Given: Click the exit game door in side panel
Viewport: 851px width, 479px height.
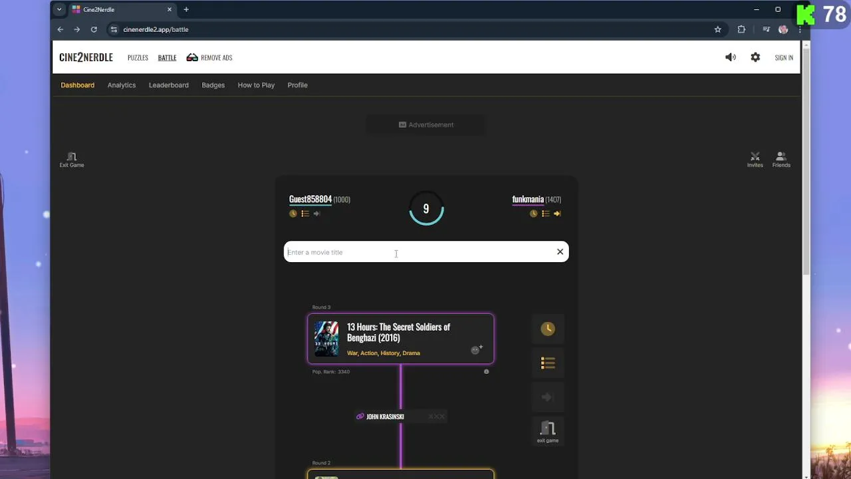Looking at the screenshot, I should (x=548, y=431).
